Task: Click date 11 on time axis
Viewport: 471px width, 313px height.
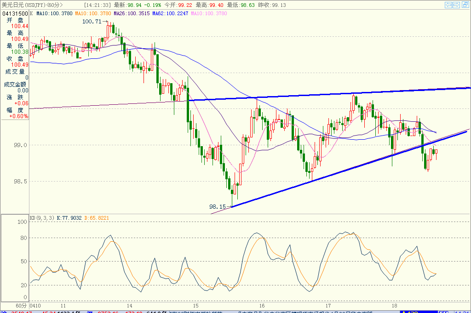Action: (63, 306)
